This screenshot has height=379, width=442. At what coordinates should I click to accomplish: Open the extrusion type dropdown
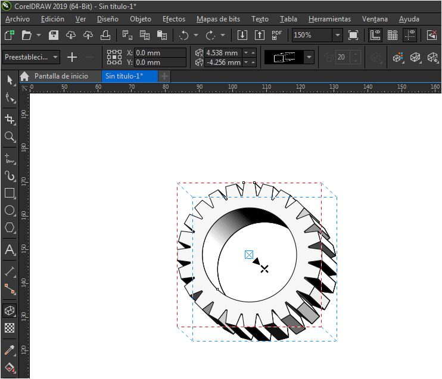tap(309, 57)
